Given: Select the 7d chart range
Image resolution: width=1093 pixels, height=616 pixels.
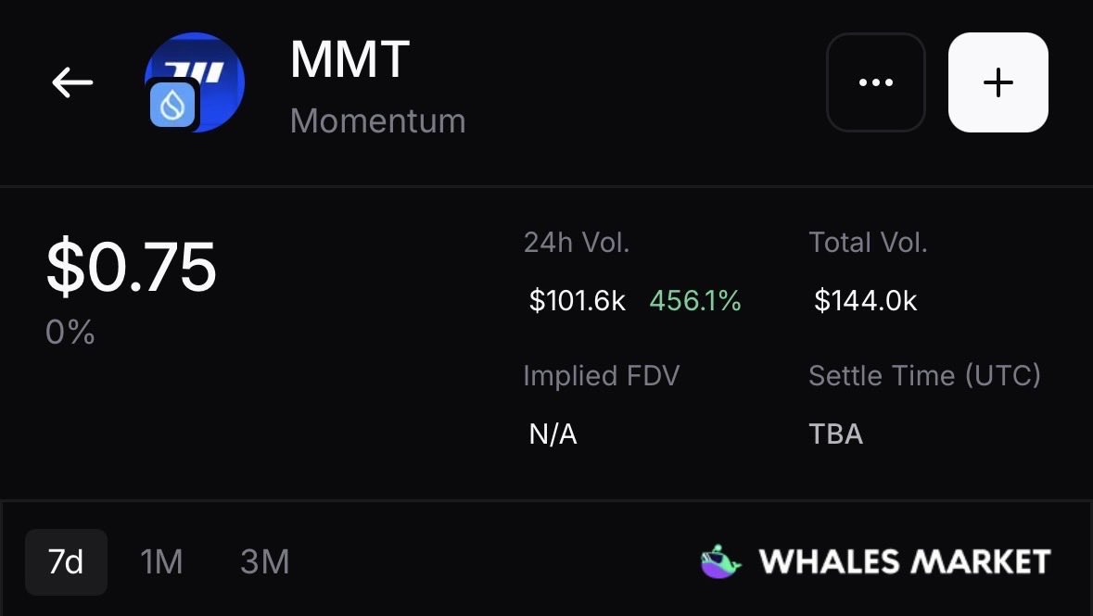Looking at the screenshot, I should pyautogui.click(x=66, y=561).
